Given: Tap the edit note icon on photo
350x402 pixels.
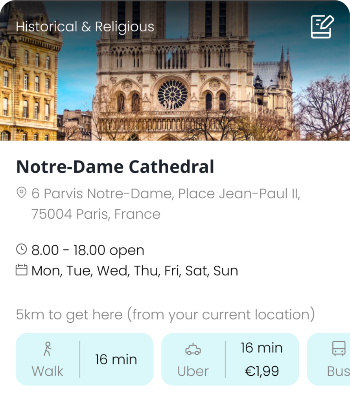Looking at the screenshot, I should (322, 27).
